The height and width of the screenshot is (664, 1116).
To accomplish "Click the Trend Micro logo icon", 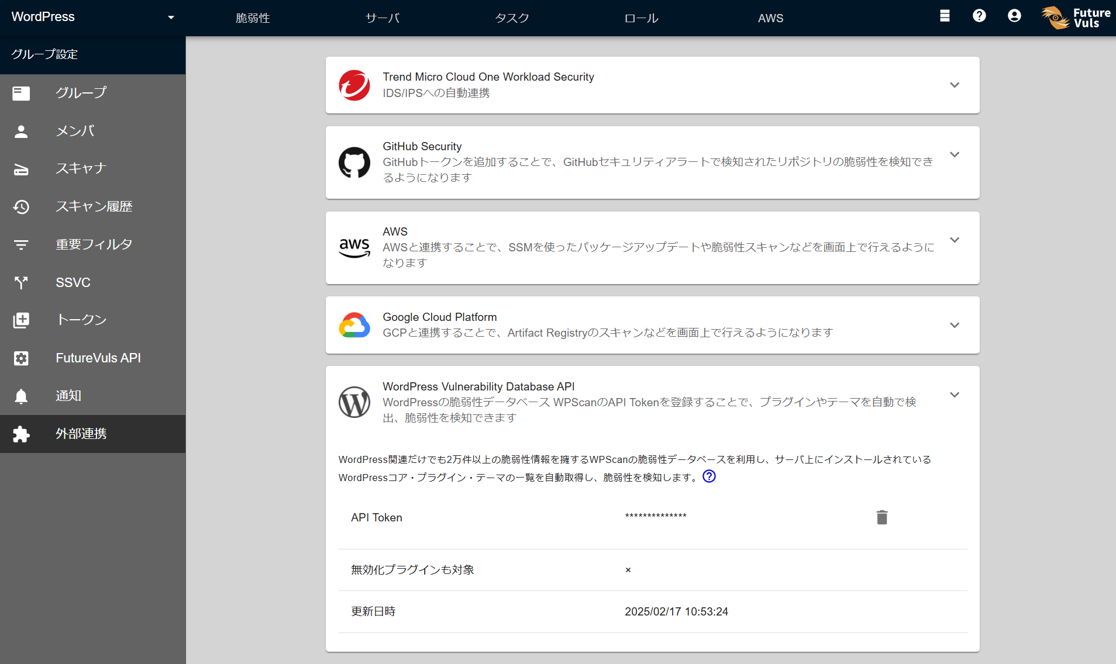I will tap(354, 85).
